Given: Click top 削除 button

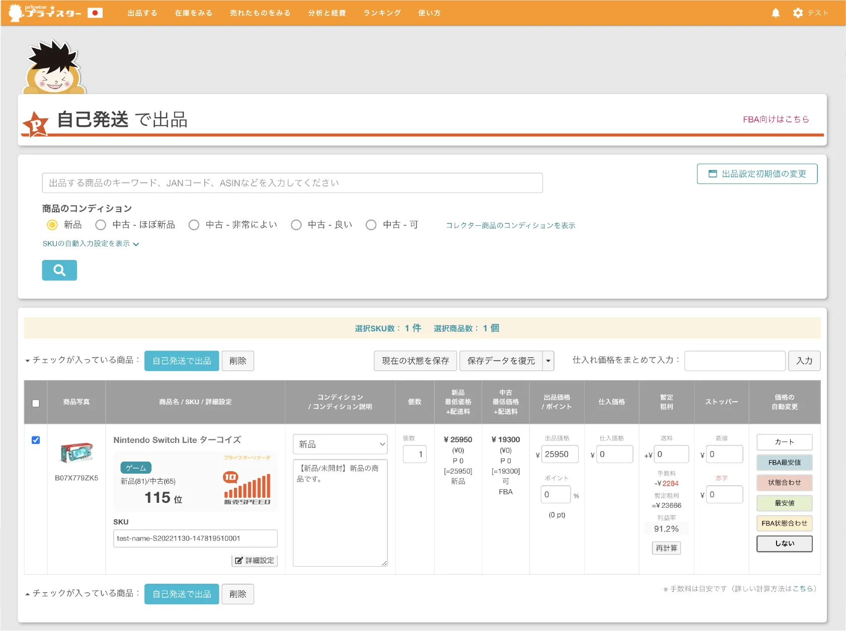Looking at the screenshot, I should click(238, 361).
